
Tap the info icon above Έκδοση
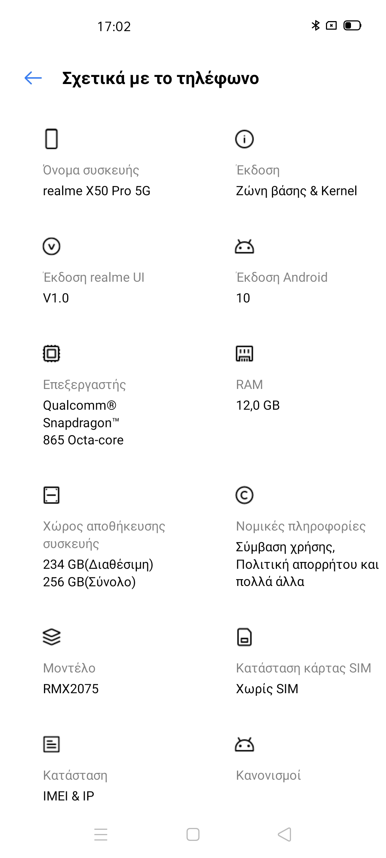pyautogui.click(x=244, y=139)
